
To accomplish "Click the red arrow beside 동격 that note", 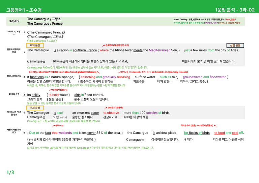I will 54,126.
